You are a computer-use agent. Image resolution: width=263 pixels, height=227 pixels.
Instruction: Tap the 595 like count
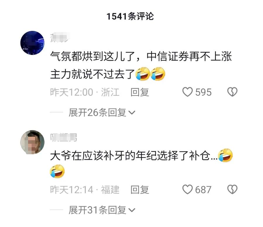(x=203, y=92)
